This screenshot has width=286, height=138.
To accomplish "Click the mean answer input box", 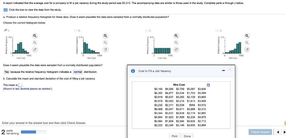I will coord(20,85).
